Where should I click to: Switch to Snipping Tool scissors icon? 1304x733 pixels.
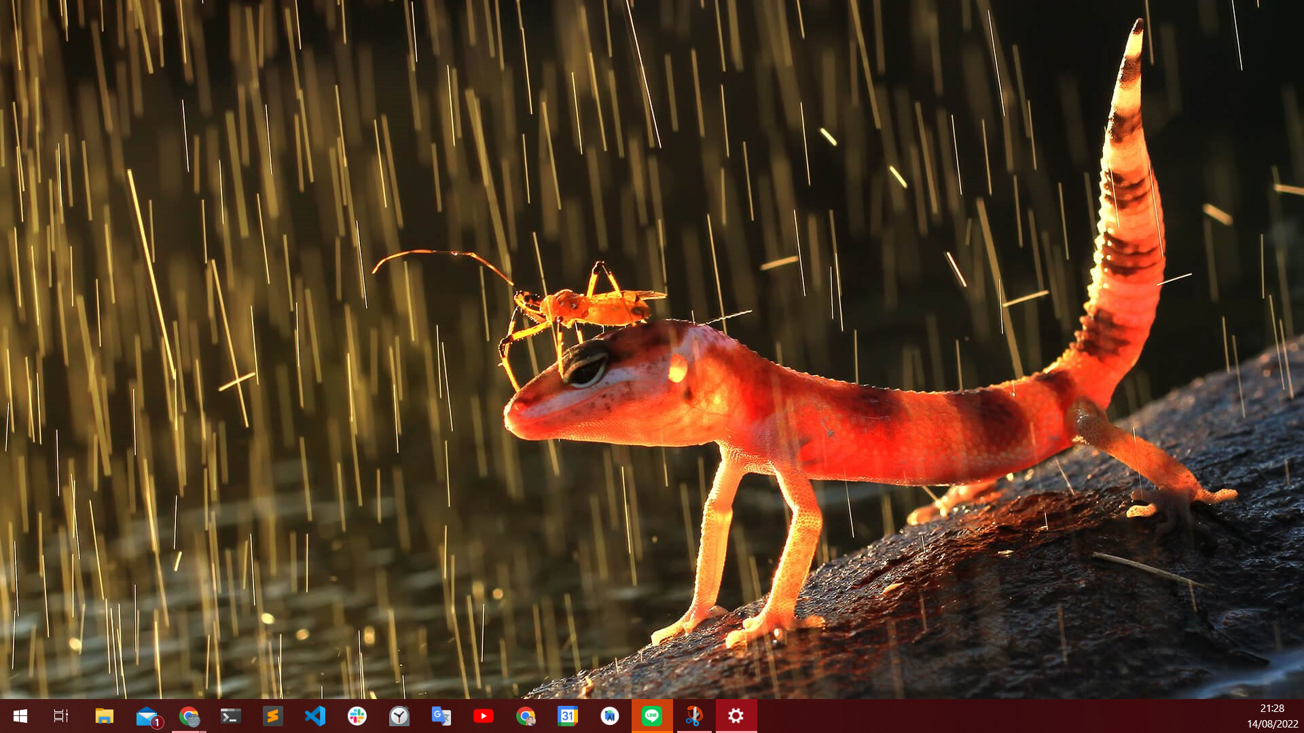click(x=694, y=716)
